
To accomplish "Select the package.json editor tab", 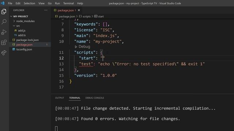I will click(x=67, y=10).
